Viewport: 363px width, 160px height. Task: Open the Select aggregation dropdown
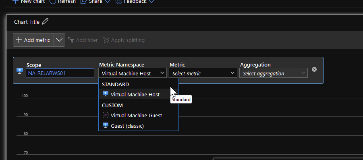click(x=274, y=73)
